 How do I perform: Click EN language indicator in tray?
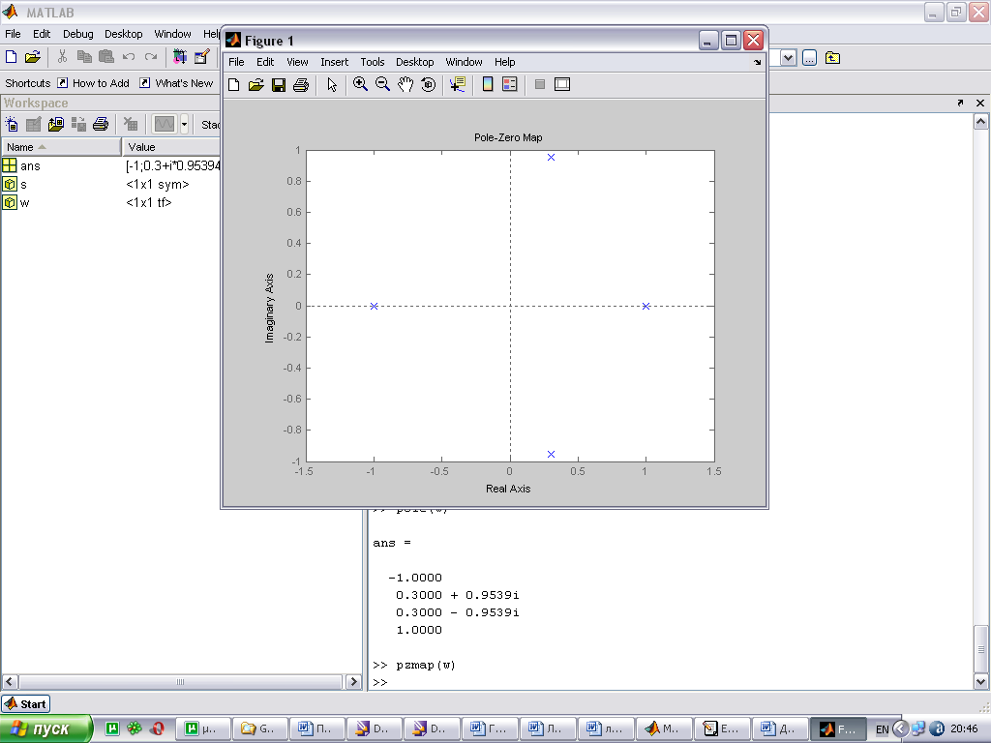click(x=883, y=729)
